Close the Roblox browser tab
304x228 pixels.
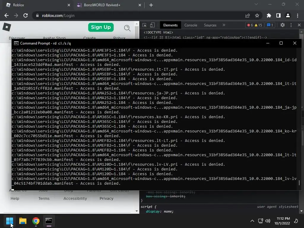click(69, 5)
